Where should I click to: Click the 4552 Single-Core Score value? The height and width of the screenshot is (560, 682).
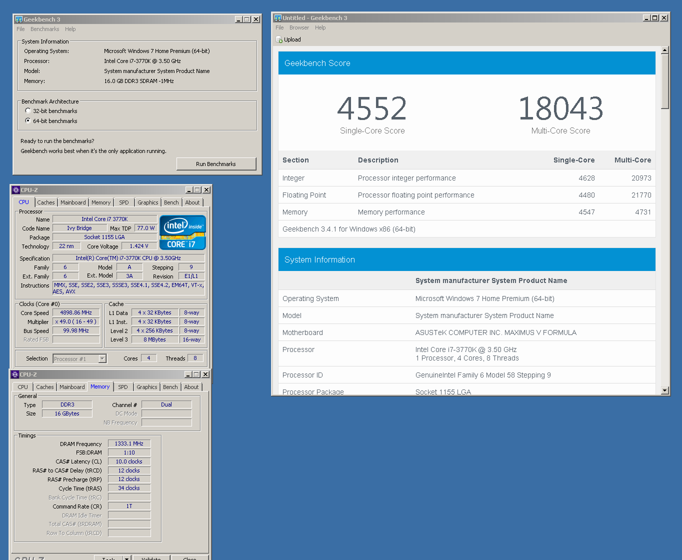(372, 108)
